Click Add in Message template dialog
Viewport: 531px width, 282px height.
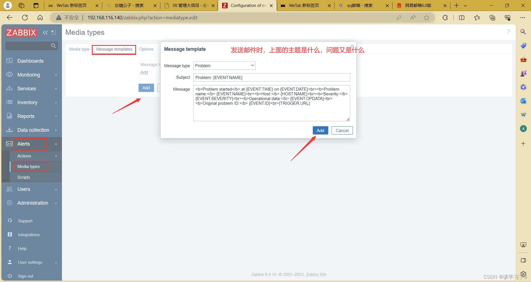click(x=321, y=130)
